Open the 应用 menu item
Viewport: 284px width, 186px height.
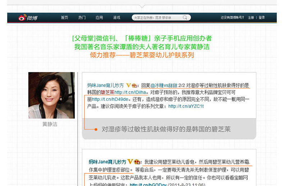99,18
